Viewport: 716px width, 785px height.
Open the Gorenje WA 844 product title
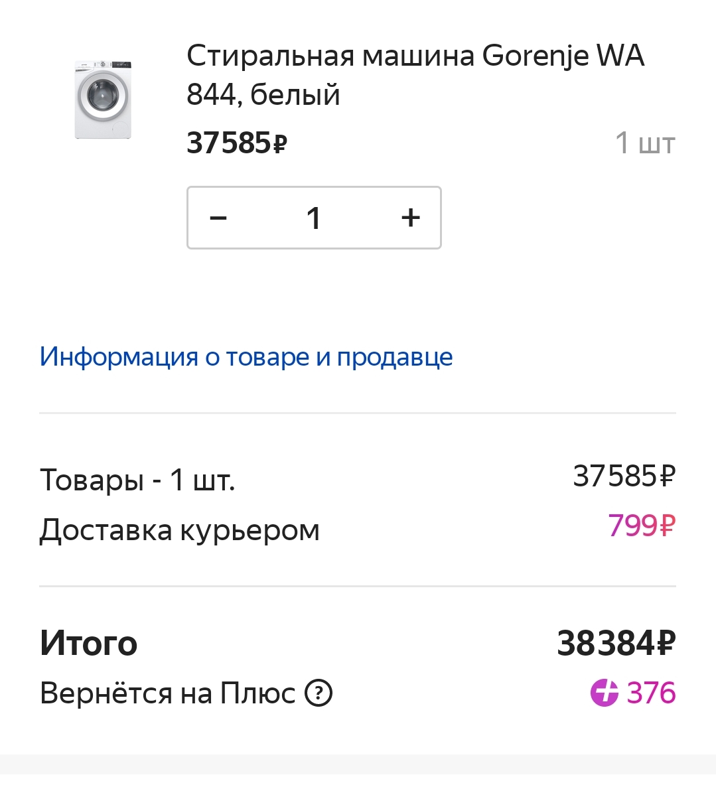click(415, 74)
